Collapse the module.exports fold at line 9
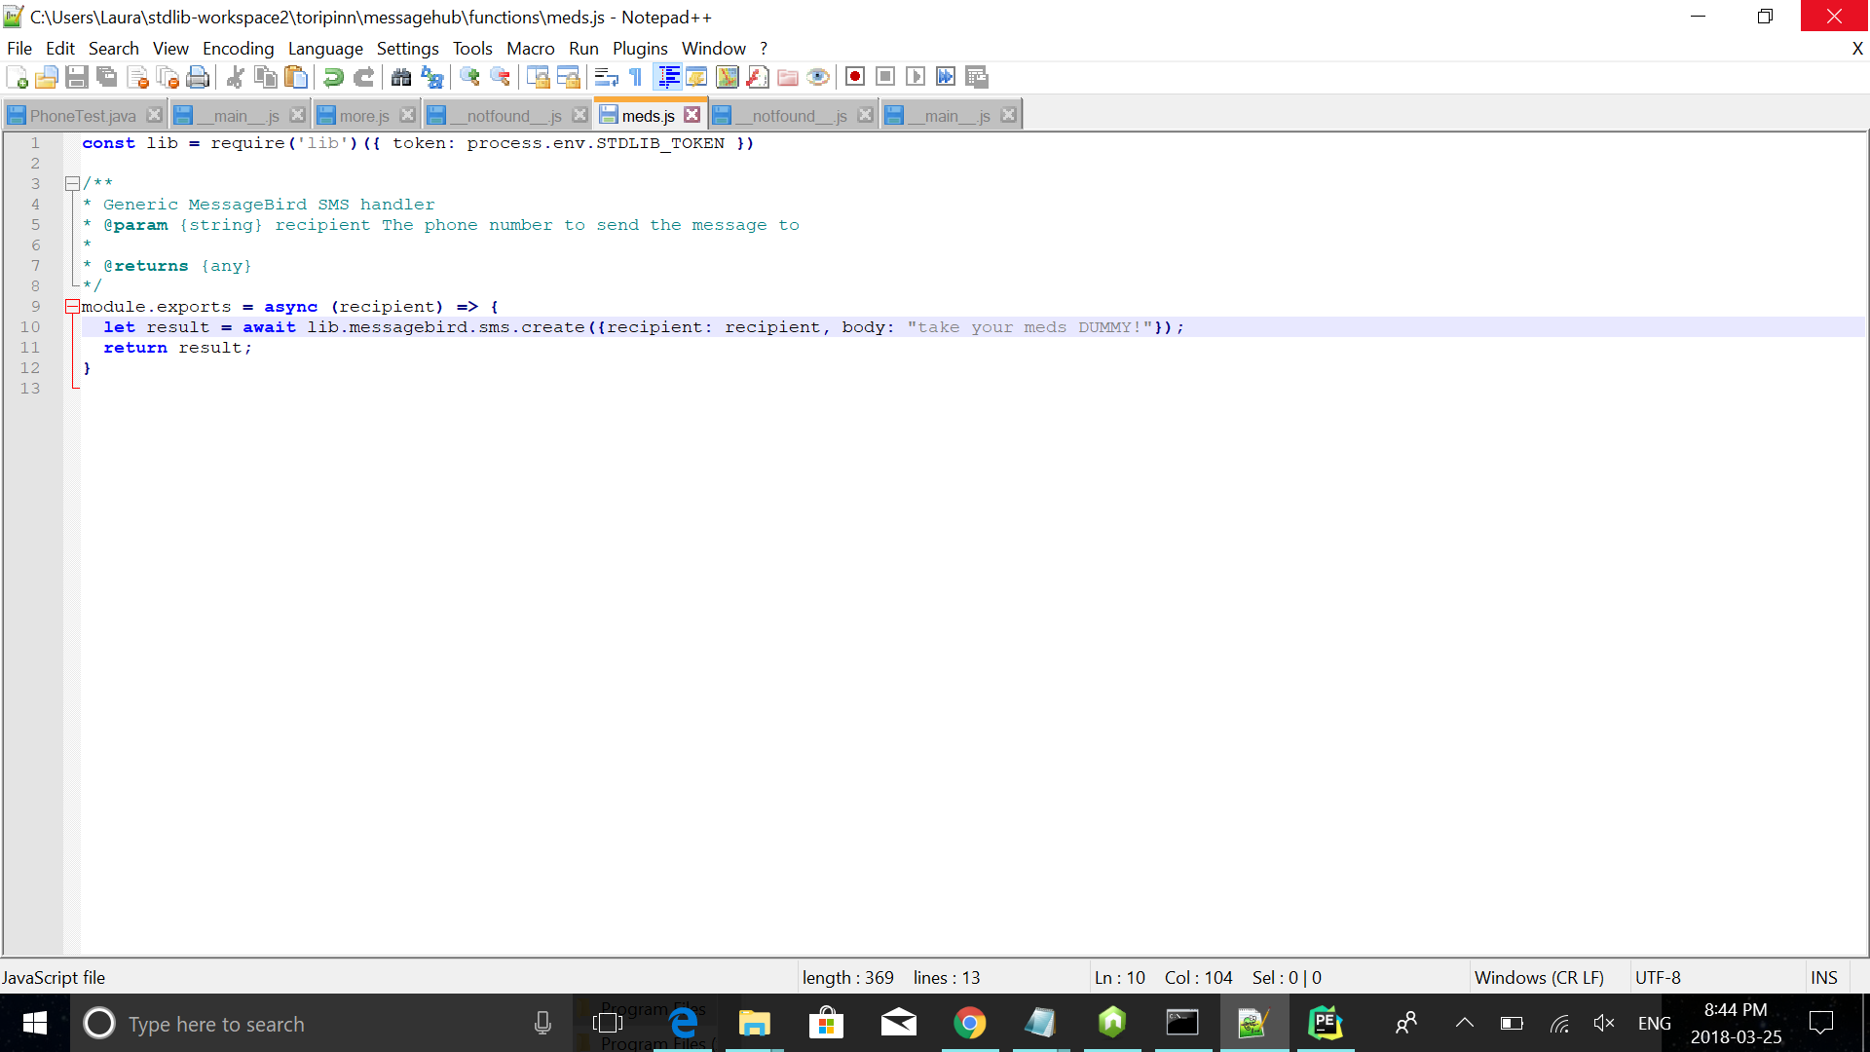This screenshot has height=1052, width=1870. coord(72,307)
